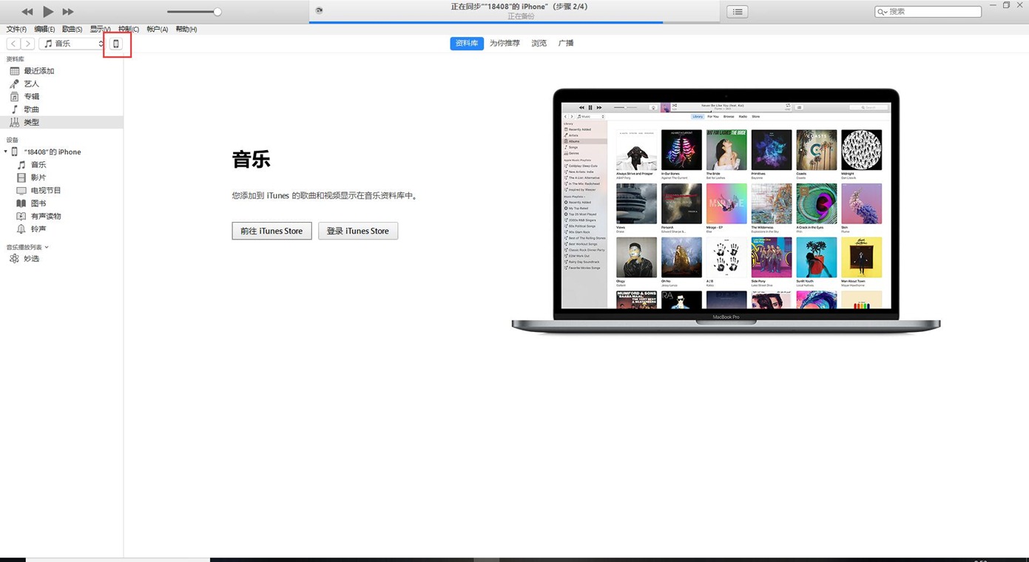Click the iPhone device icon in toolbar

pyautogui.click(x=116, y=44)
